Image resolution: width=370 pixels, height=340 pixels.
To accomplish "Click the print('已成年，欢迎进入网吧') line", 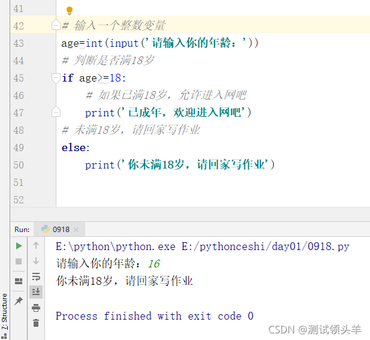I will coord(169,113).
